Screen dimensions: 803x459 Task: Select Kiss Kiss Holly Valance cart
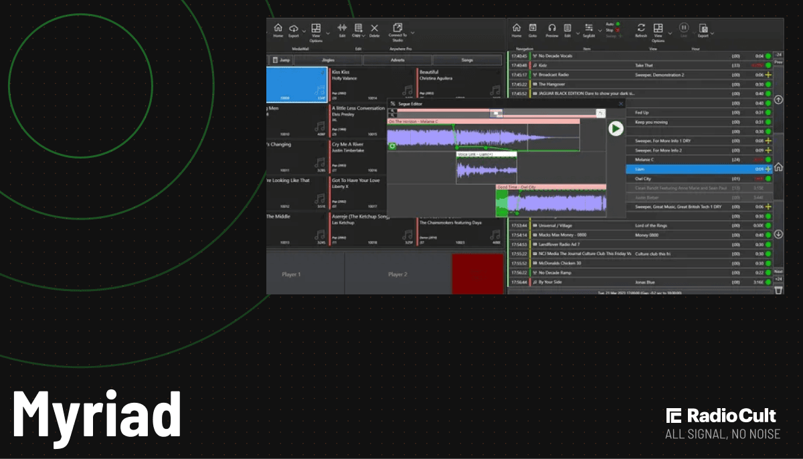point(372,84)
